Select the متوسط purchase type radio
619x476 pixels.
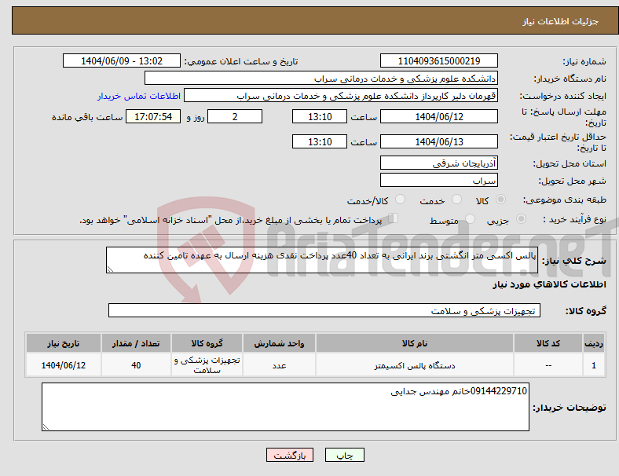coord(470,219)
